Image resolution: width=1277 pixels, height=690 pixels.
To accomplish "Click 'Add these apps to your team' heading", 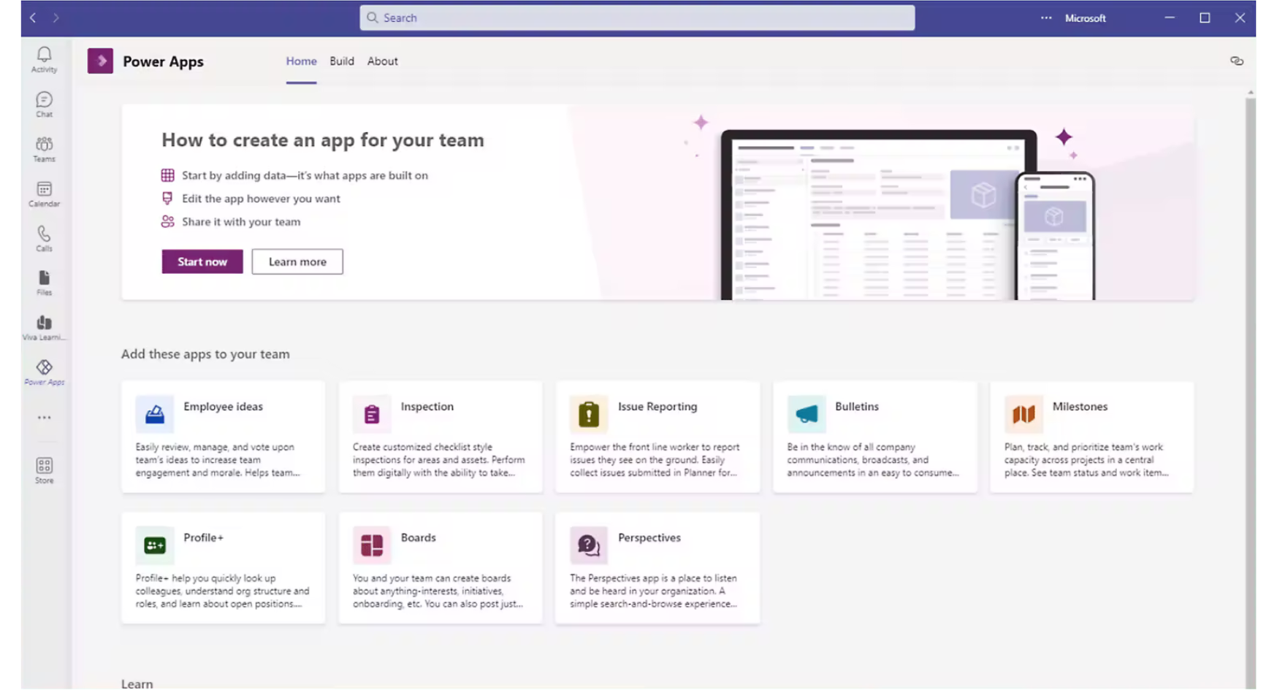I will coord(205,354).
